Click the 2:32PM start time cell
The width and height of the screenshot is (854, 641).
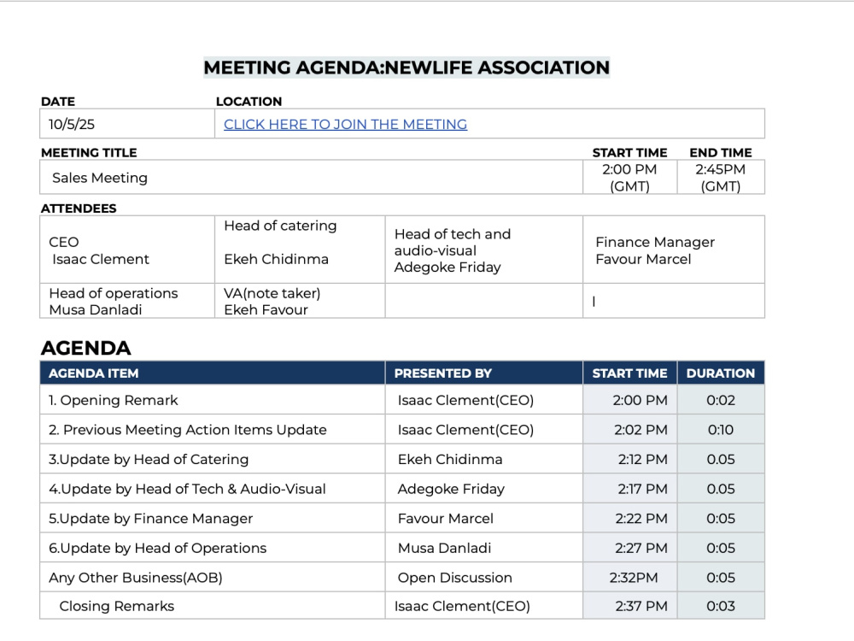(629, 577)
